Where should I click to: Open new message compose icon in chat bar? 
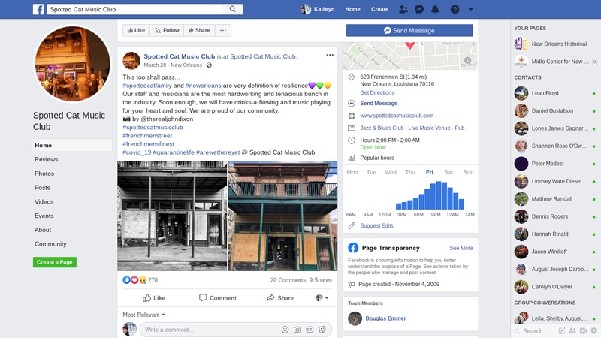(x=561, y=330)
